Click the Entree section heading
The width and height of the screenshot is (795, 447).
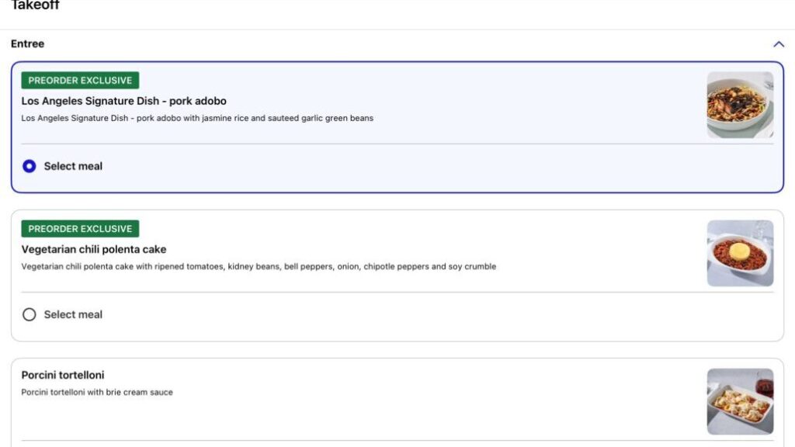[x=28, y=44]
